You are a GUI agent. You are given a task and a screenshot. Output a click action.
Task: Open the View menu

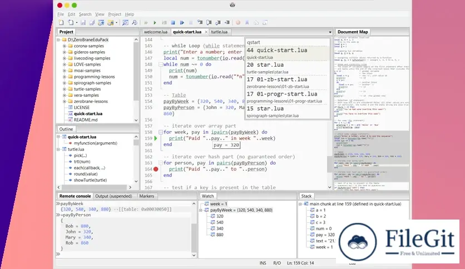coord(100,14)
